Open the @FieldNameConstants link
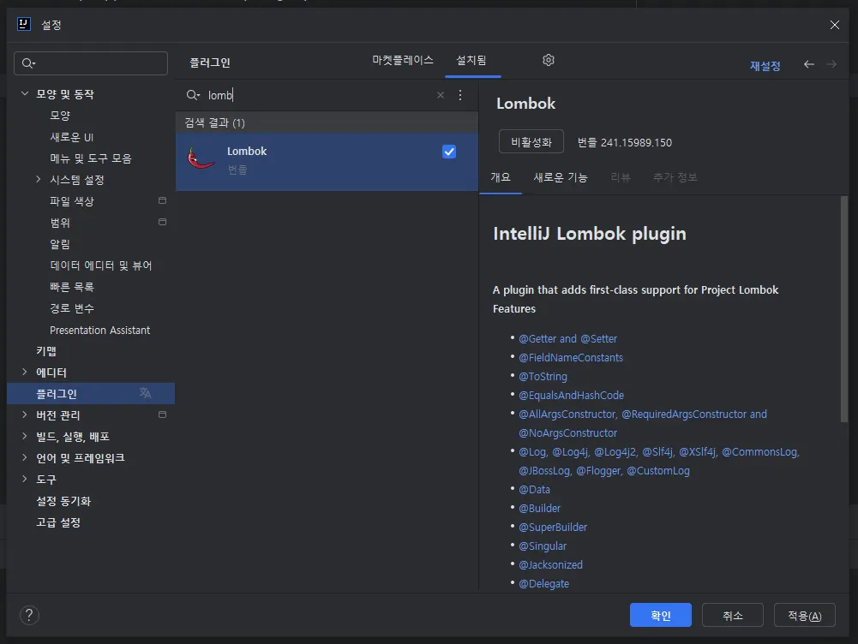Screen dimensions: 858x644 571,357
